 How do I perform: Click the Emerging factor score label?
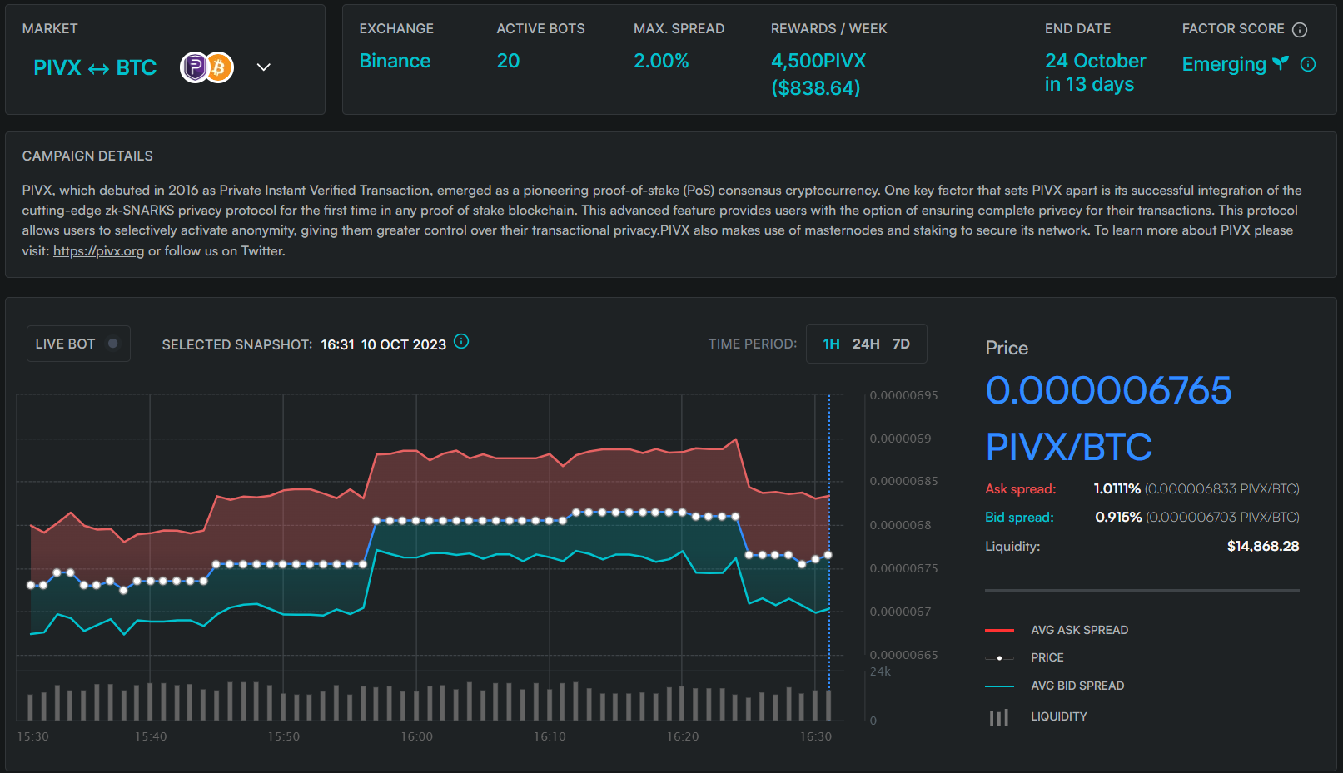tap(1224, 64)
